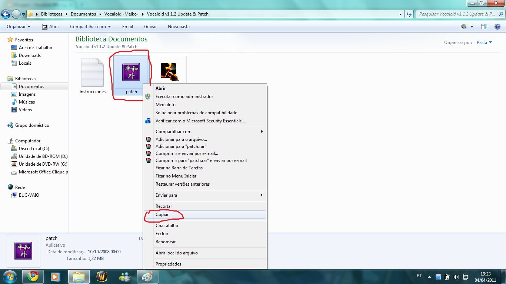
Task: Click Gravar in the toolbar
Action: [150, 27]
